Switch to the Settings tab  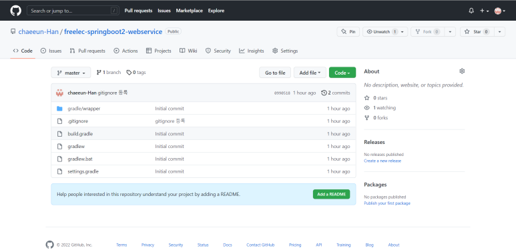pyautogui.click(x=285, y=51)
